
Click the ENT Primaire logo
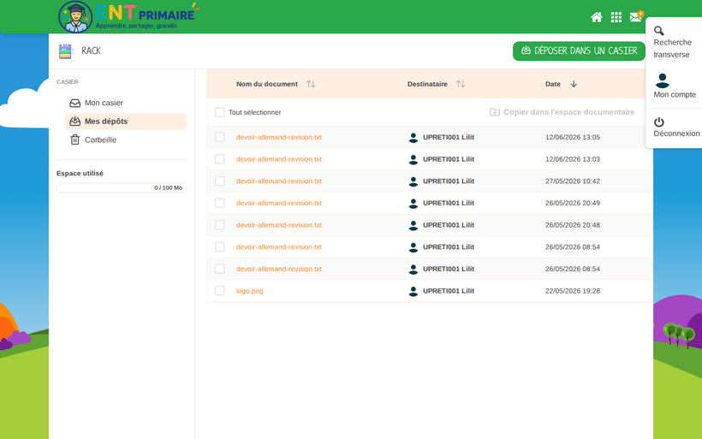[x=129, y=16]
